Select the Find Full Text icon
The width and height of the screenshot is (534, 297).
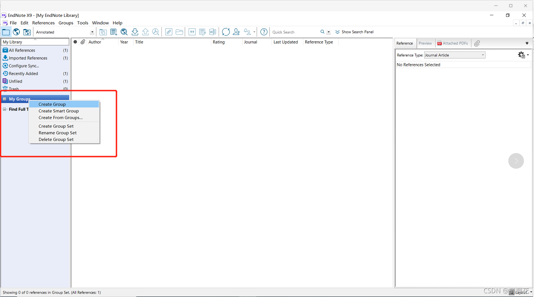click(x=156, y=32)
